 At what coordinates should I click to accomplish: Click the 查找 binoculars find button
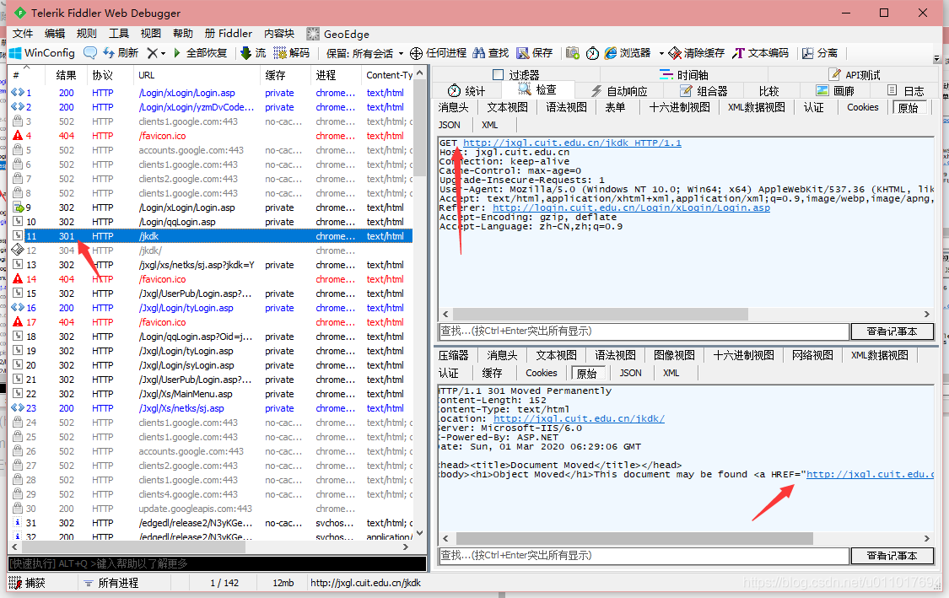pyautogui.click(x=491, y=53)
